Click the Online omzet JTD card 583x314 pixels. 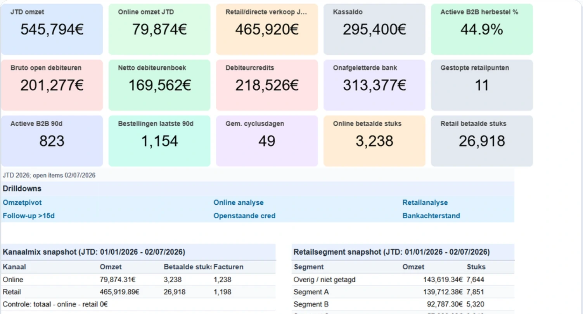click(159, 29)
